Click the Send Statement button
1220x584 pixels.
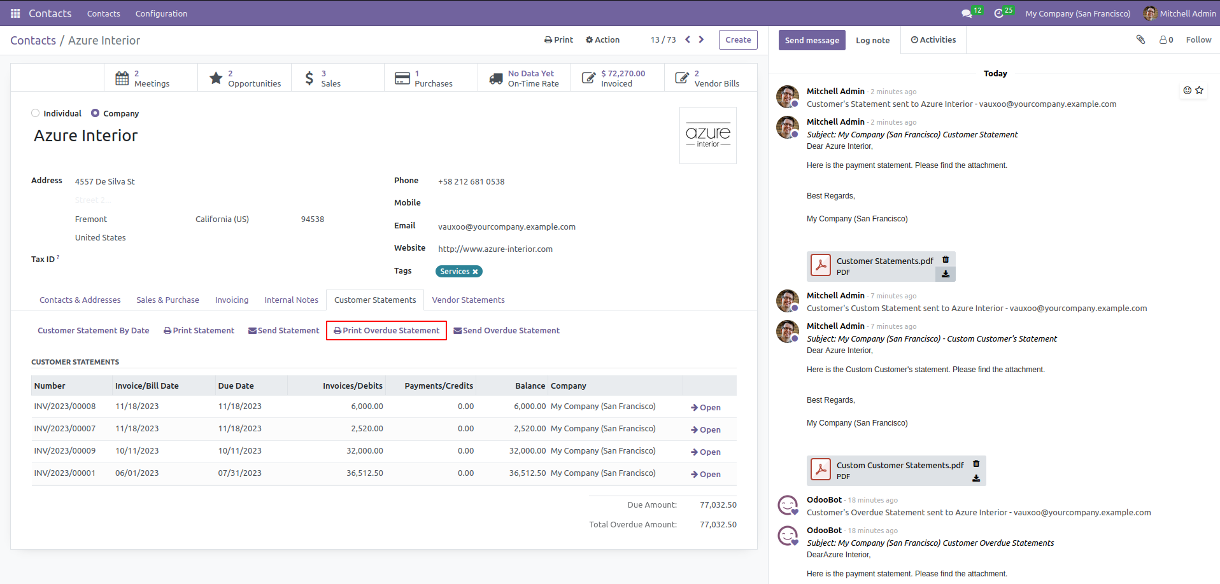tap(284, 330)
